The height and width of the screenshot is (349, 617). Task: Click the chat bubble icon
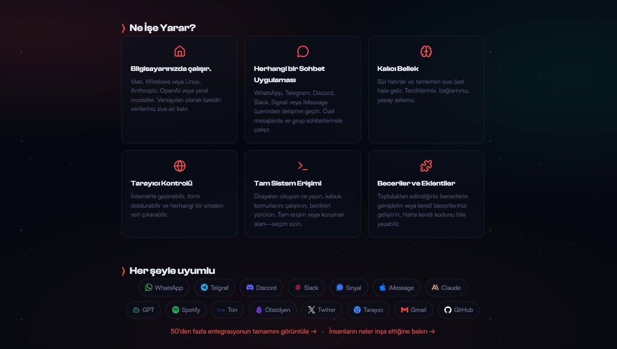tap(303, 51)
